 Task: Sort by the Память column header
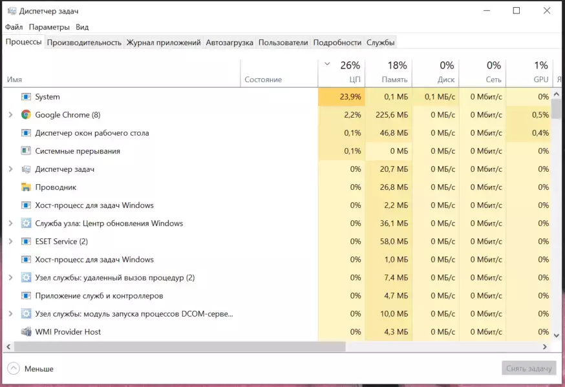coord(389,73)
